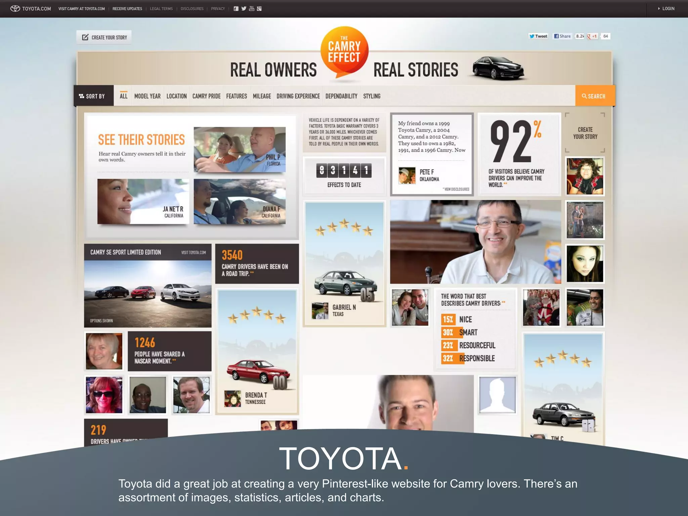The image size is (688, 516).
Task: Open large photo of smiling man with glasses
Action: [475, 242]
